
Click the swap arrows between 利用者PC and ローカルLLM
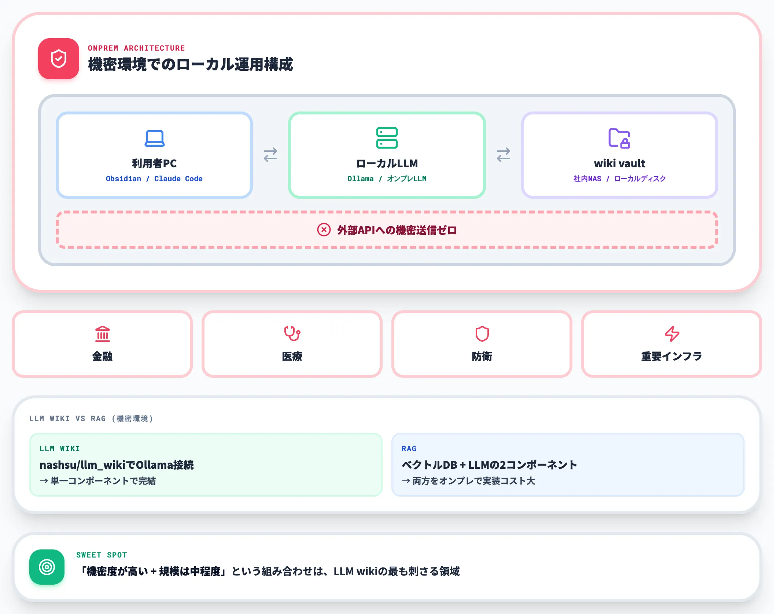coord(270,155)
